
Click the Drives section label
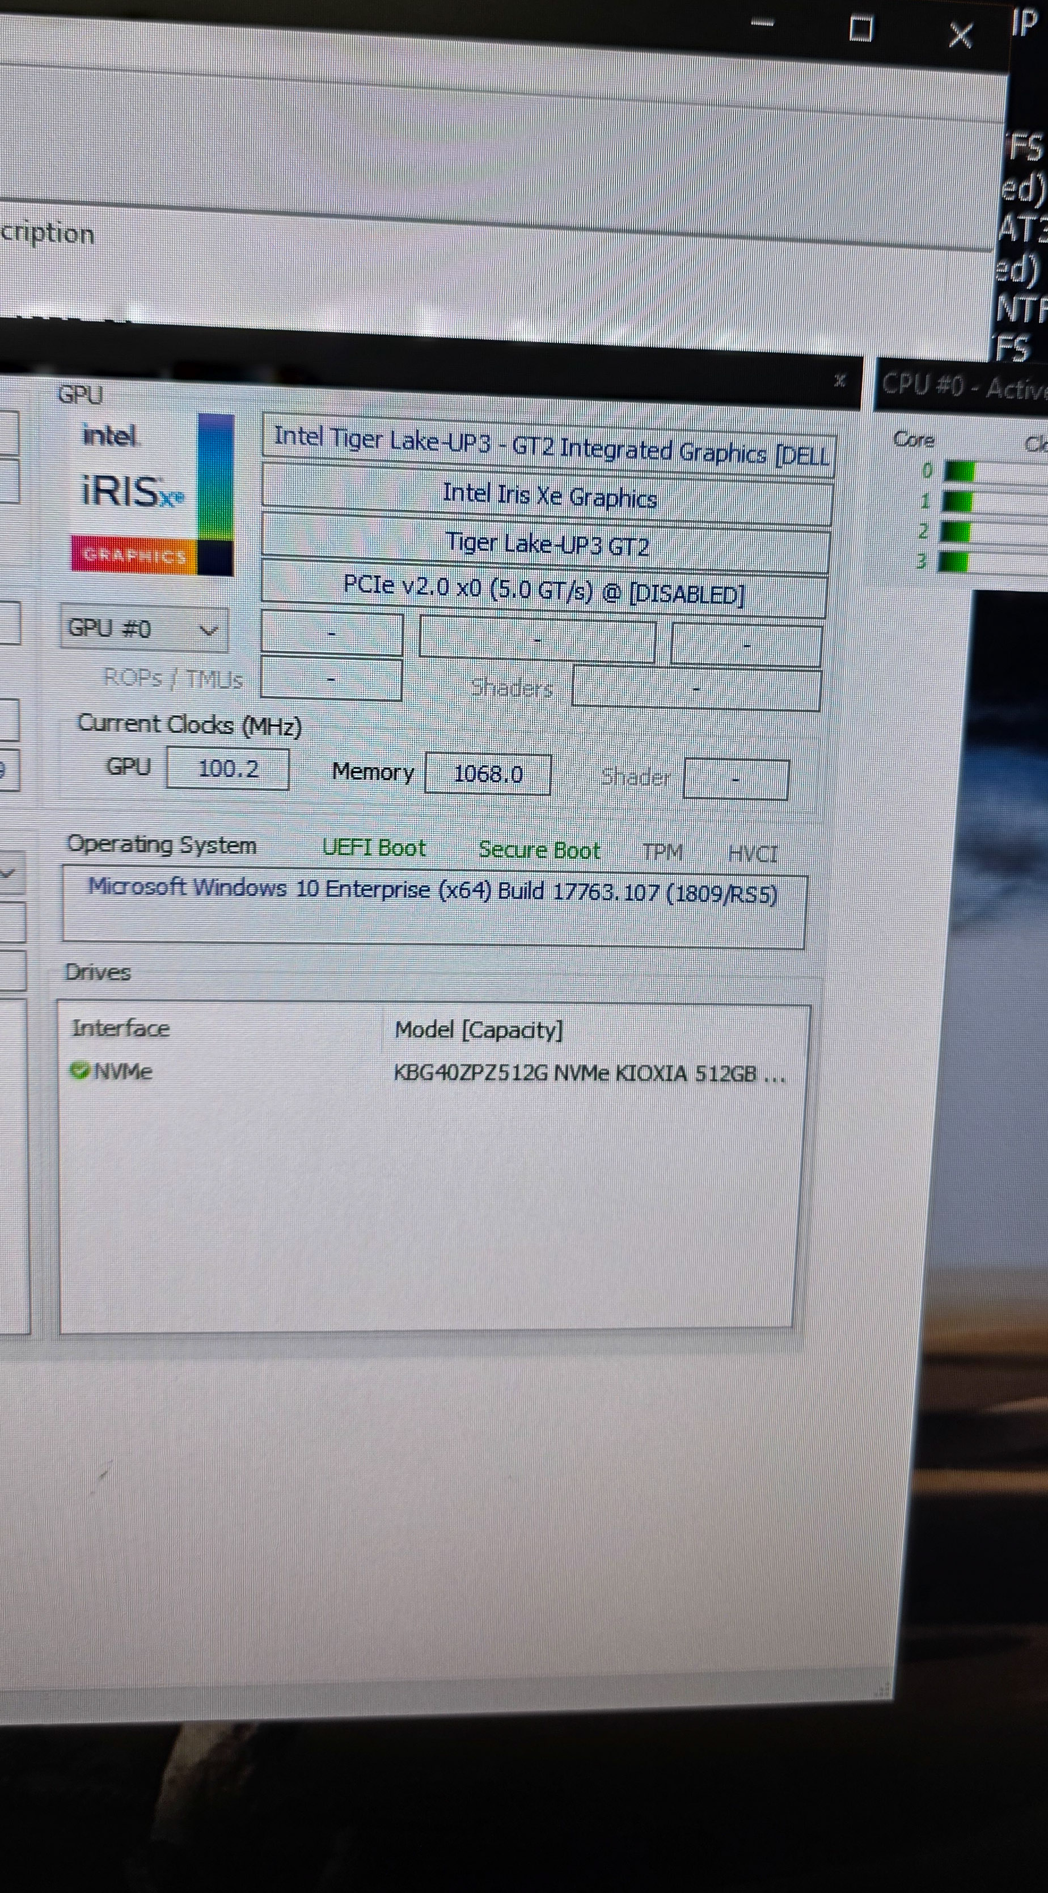[98, 972]
